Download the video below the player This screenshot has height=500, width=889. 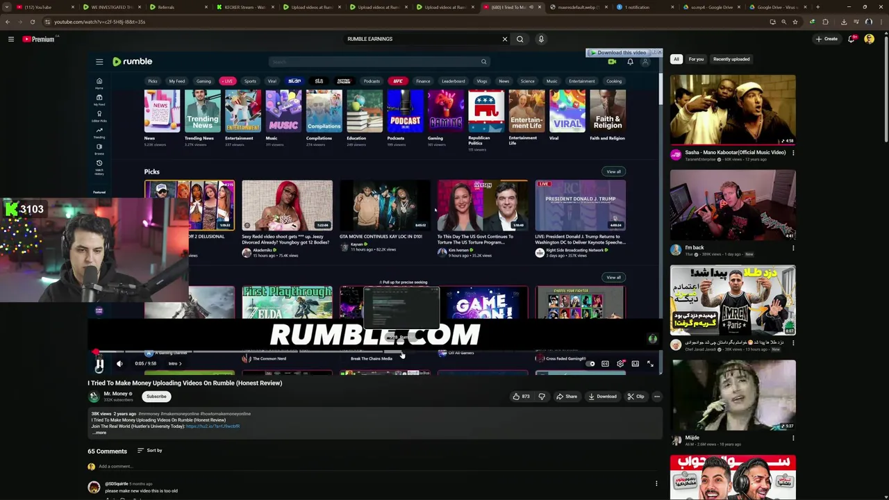click(x=602, y=397)
